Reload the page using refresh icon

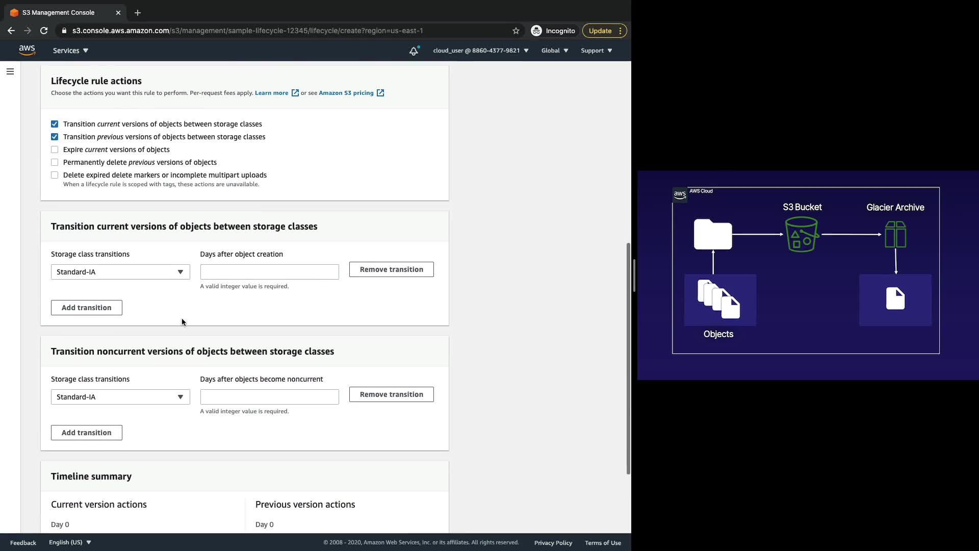pos(44,31)
